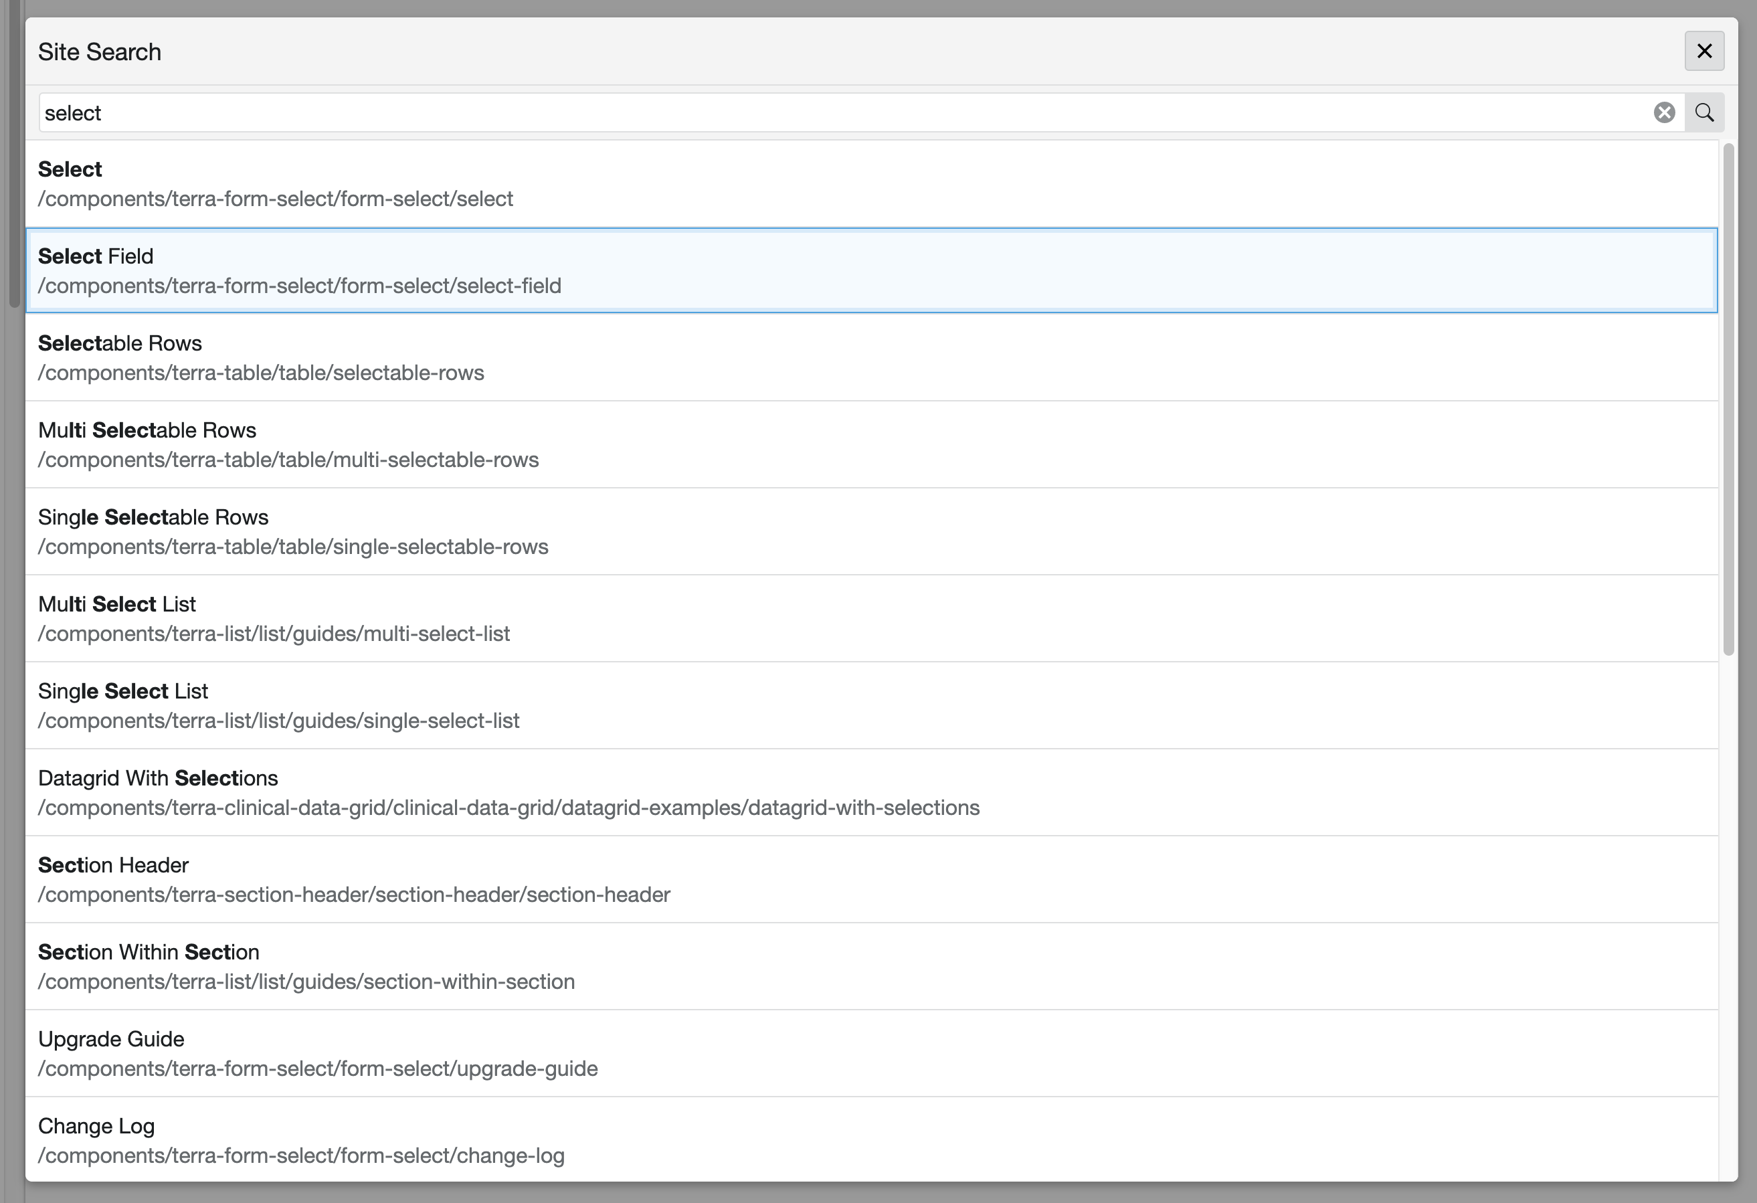1757x1203 pixels.
Task: Select the Selectable Rows result
Action: point(261,358)
